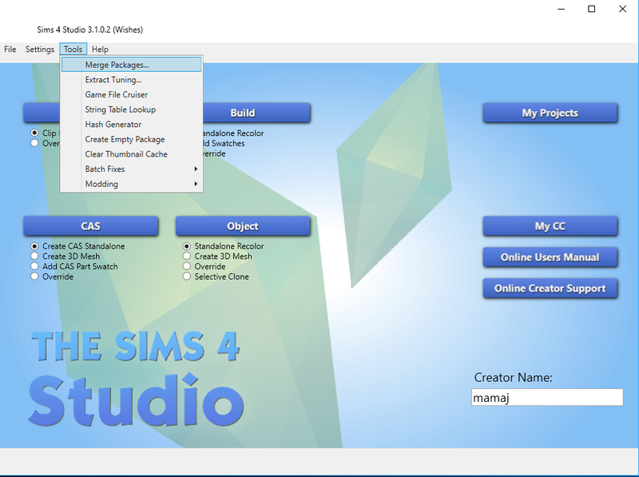Open the Settings menu

click(39, 50)
